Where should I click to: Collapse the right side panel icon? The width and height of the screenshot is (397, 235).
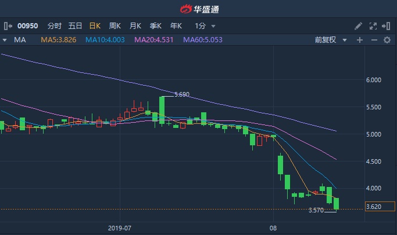(x=386, y=26)
